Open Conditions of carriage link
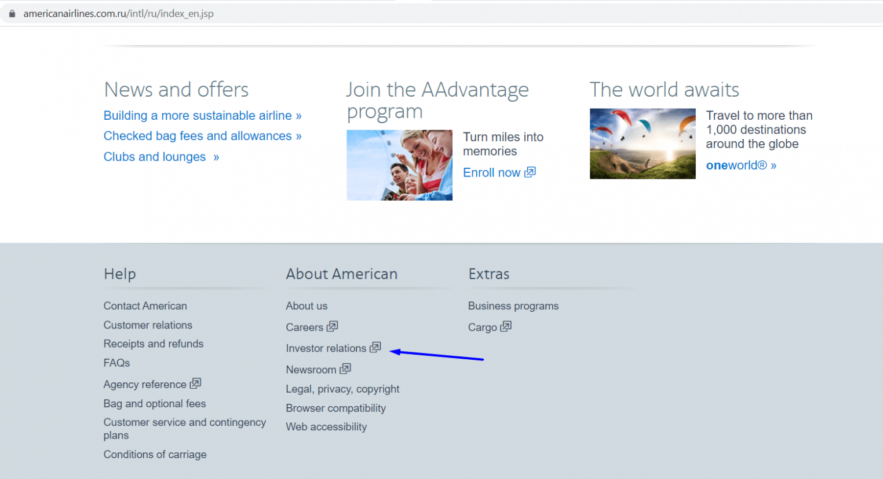Viewport: 883px width, 479px height. tap(155, 455)
